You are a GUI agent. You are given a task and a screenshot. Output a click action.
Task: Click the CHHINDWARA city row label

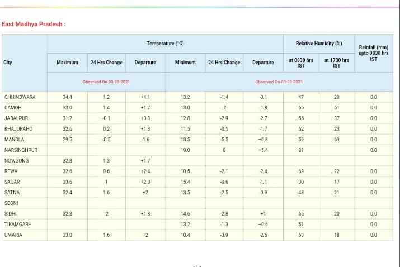point(20,97)
